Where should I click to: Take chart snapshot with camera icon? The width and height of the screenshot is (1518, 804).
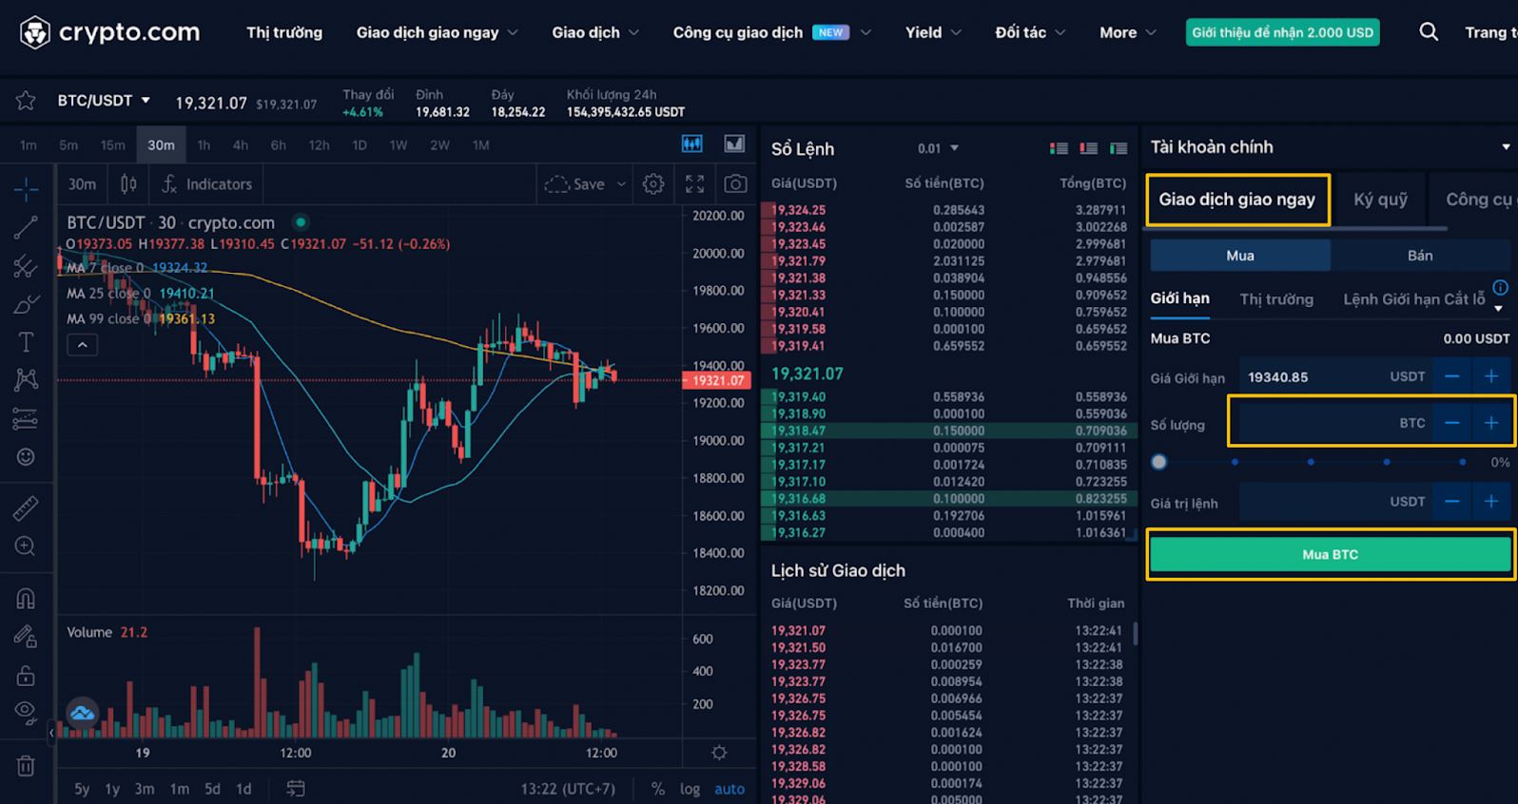[x=735, y=184]
